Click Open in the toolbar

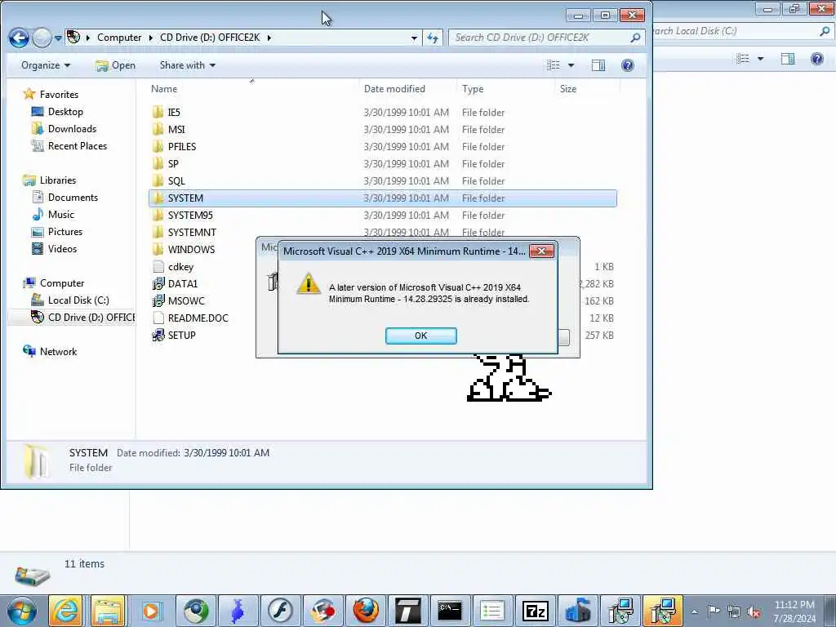[116, 65]
